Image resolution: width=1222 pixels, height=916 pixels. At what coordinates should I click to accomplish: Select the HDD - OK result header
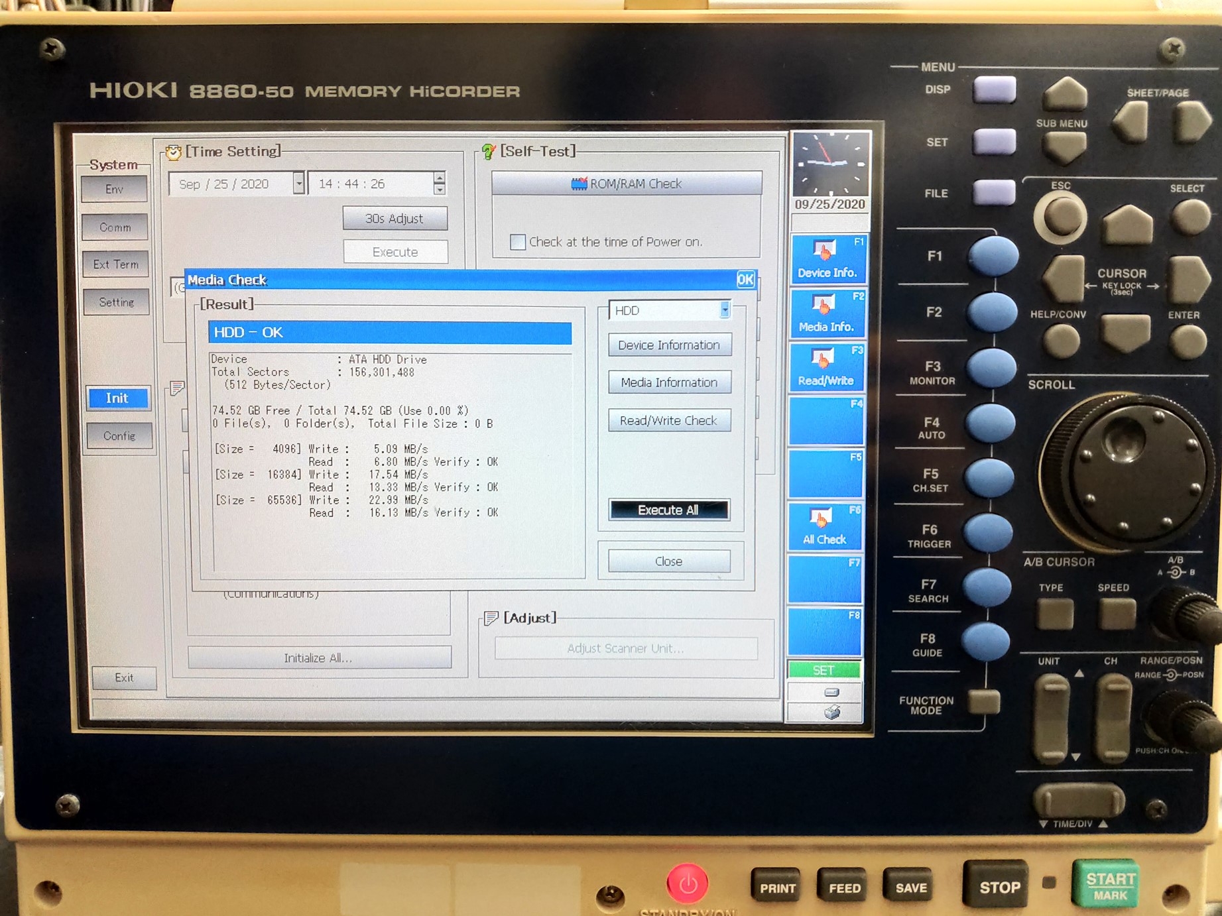(x=389, y=332)
